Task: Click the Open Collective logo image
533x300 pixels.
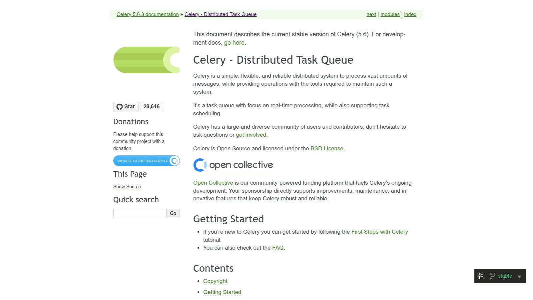Action: (233, 165)
